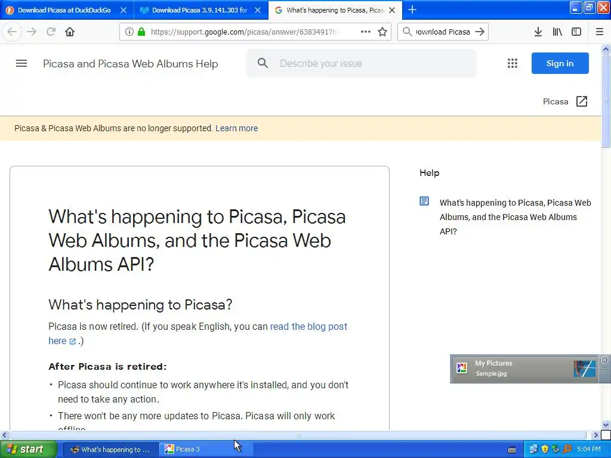Screen dimensions: 611x458
Task: Go back to the previous page
Action: (x=12, y=32)
